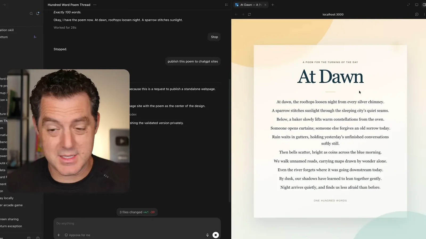426x239 pixels.
Task: Open the browser kebab menu
Action: tap(424, 14)
